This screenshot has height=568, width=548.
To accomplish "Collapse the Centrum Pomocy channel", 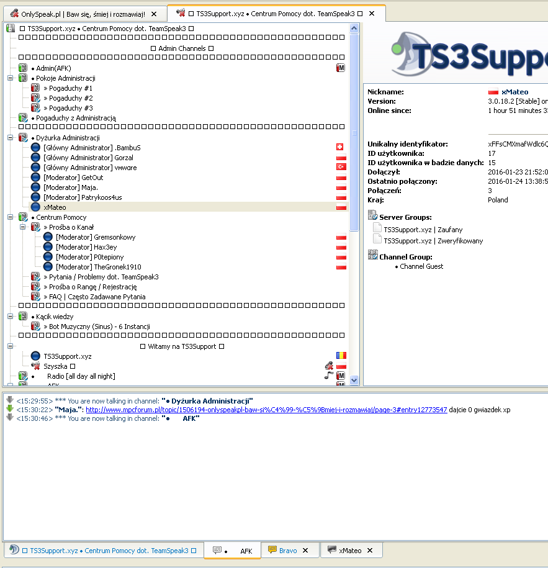I will click(11, 217).
